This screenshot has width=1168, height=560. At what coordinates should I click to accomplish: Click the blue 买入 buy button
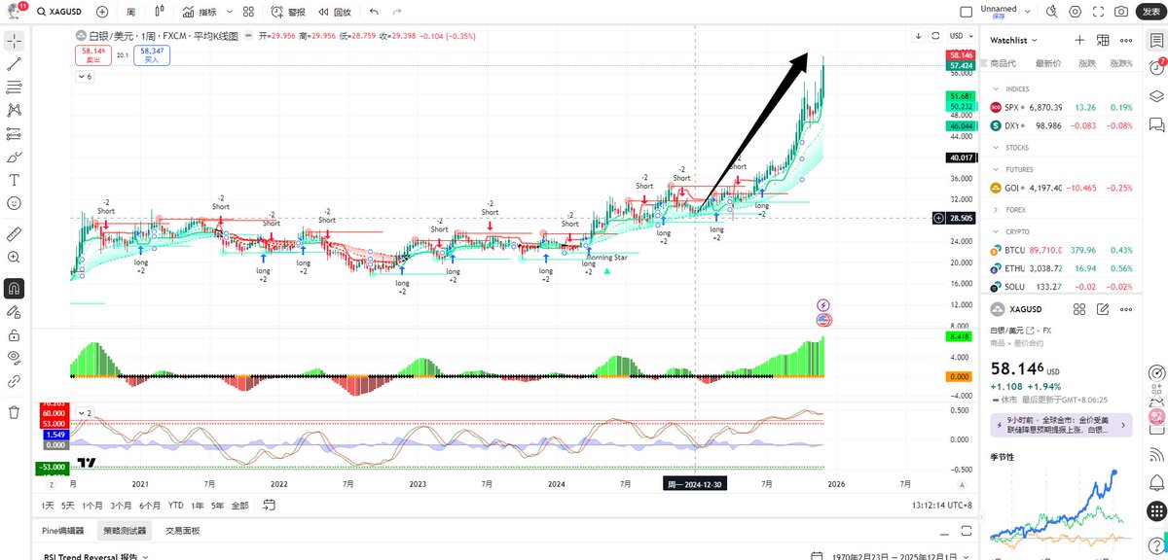click(x=152, y=54)
